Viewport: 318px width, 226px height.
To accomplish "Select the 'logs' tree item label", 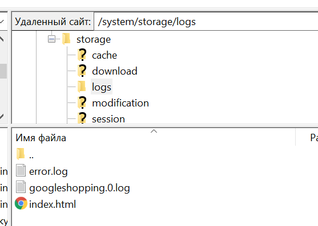I will click(102, 87).
